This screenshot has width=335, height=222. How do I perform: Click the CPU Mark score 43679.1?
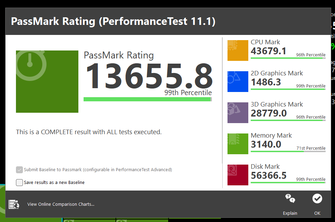(268, 51)
